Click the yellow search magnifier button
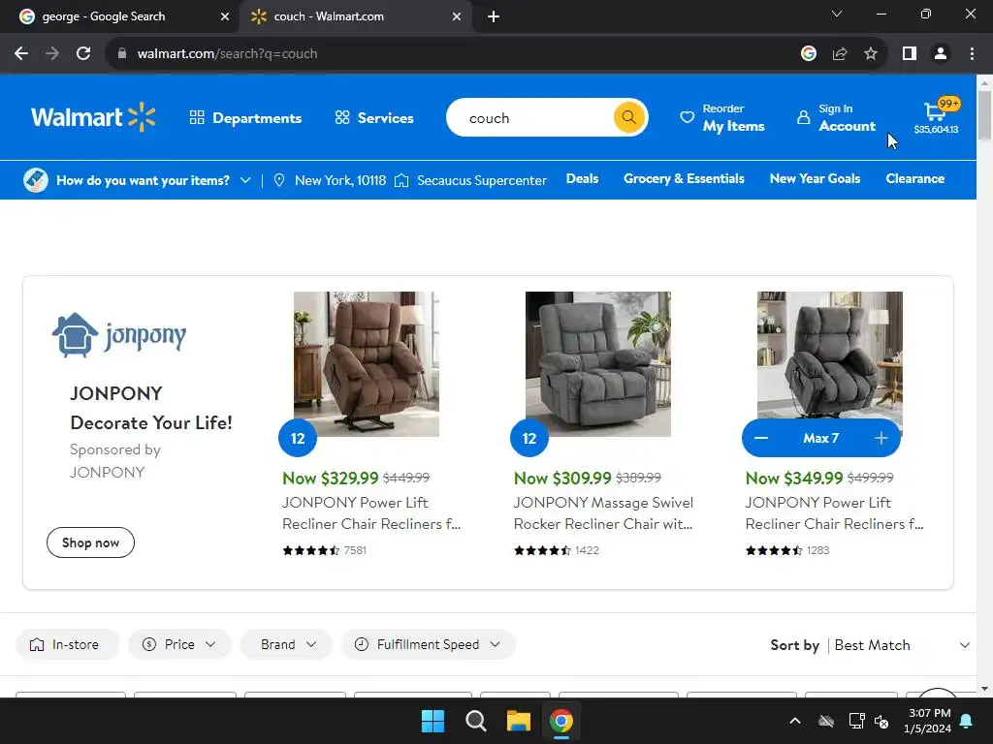 pyautogui.click(x=628, y=117)
